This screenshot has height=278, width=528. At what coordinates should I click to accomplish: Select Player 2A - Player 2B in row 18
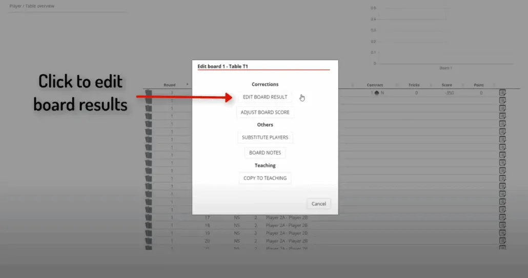tap(287, 225)
